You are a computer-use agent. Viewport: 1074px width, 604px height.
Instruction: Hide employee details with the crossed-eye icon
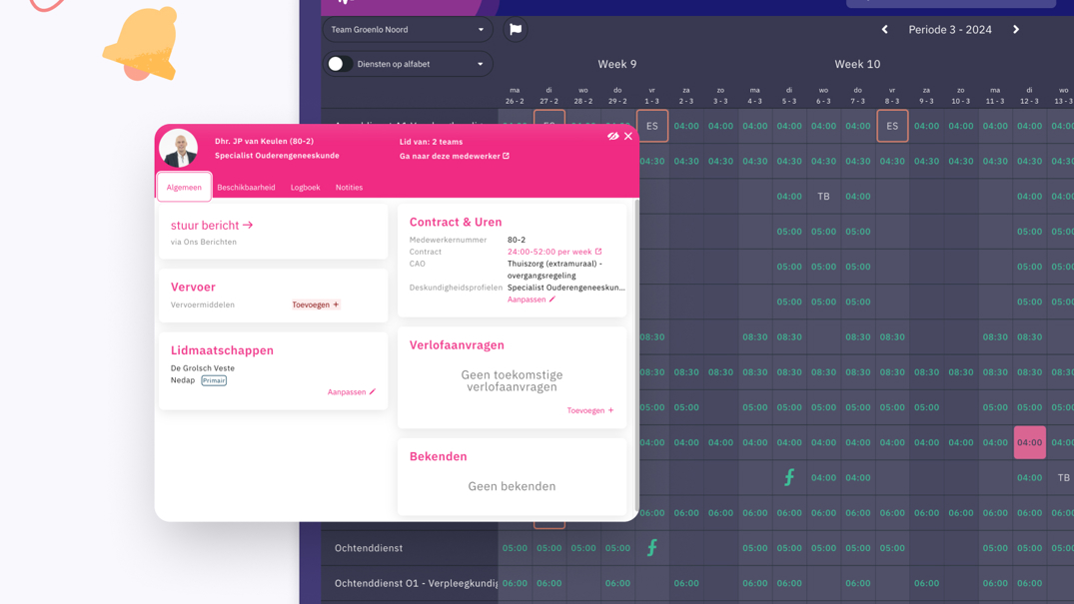pos(612,136)
